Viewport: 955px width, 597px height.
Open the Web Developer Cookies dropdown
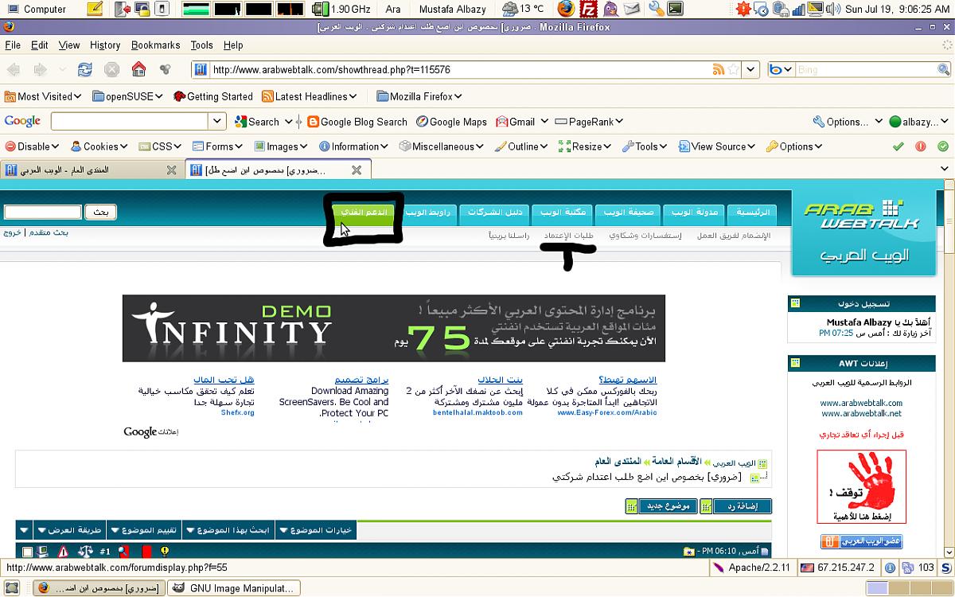(99, 146)
